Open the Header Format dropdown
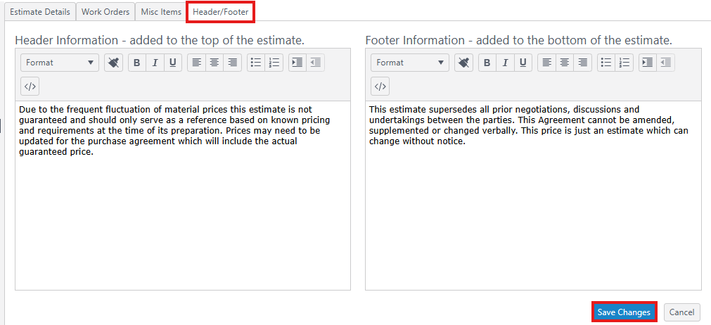 click(60, 63)
